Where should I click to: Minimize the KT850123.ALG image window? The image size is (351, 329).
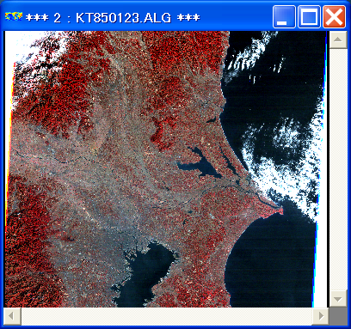[284, 17]
